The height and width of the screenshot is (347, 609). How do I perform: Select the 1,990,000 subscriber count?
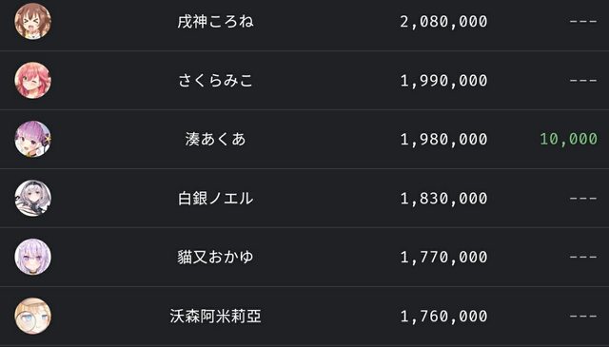[443, 81]
